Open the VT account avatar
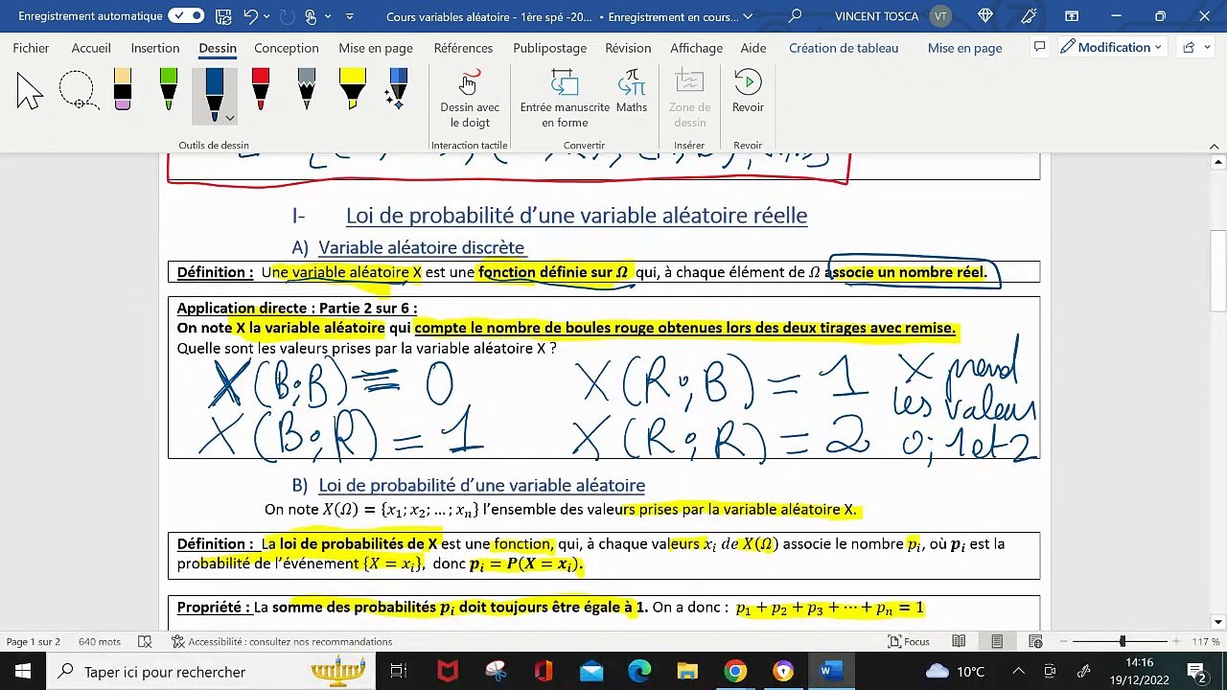The height and width of the screenshot is (690, 1227). point(940,16)
